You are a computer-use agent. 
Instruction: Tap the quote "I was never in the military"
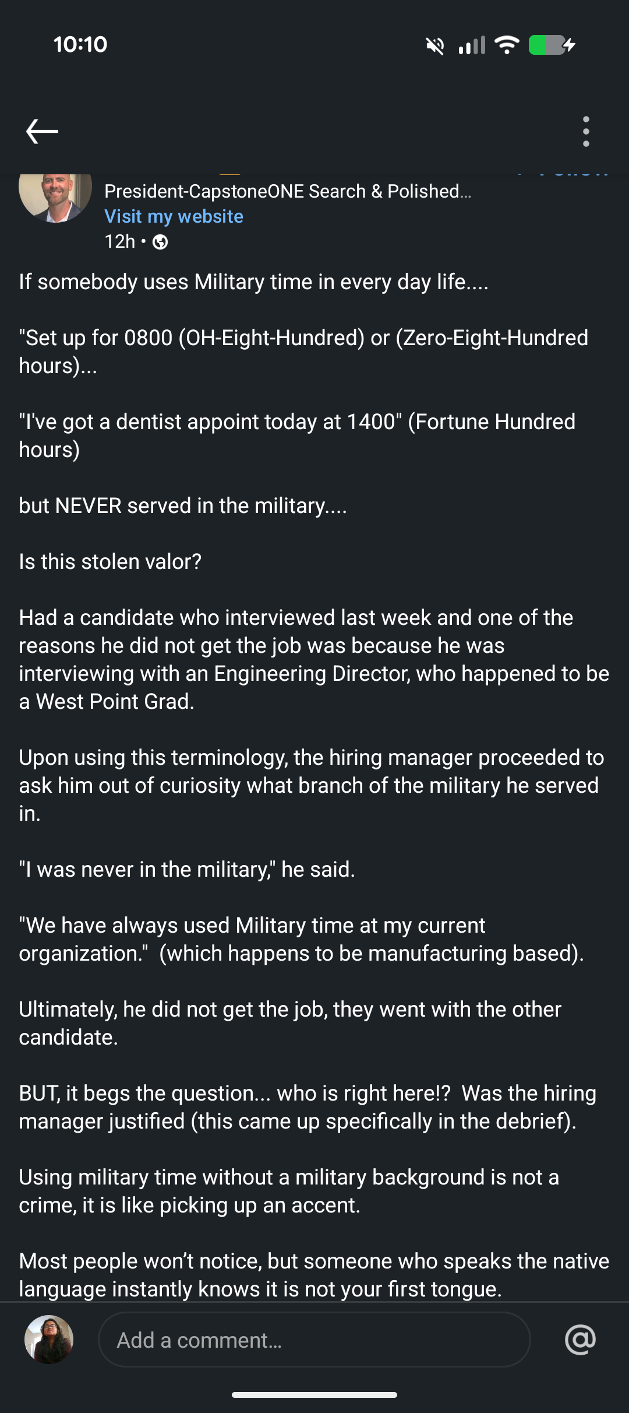[x=187, y=869]
